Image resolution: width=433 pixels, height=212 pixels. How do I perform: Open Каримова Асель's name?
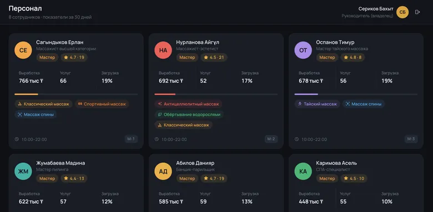tap(336, 163)
